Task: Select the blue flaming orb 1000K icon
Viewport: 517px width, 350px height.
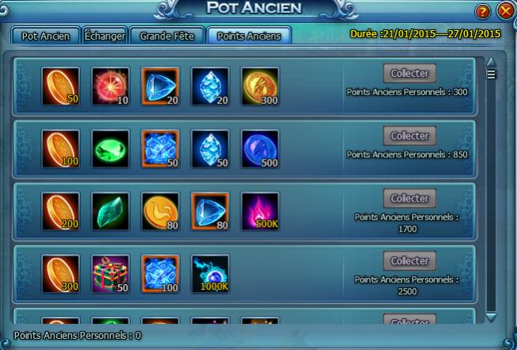Action: [210, 274]
